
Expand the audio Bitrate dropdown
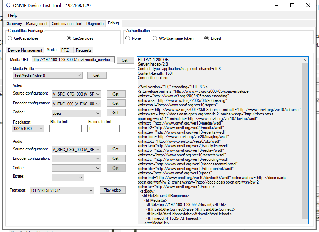68,177
